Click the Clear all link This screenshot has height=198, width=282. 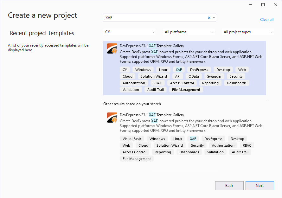pos(267,20)
